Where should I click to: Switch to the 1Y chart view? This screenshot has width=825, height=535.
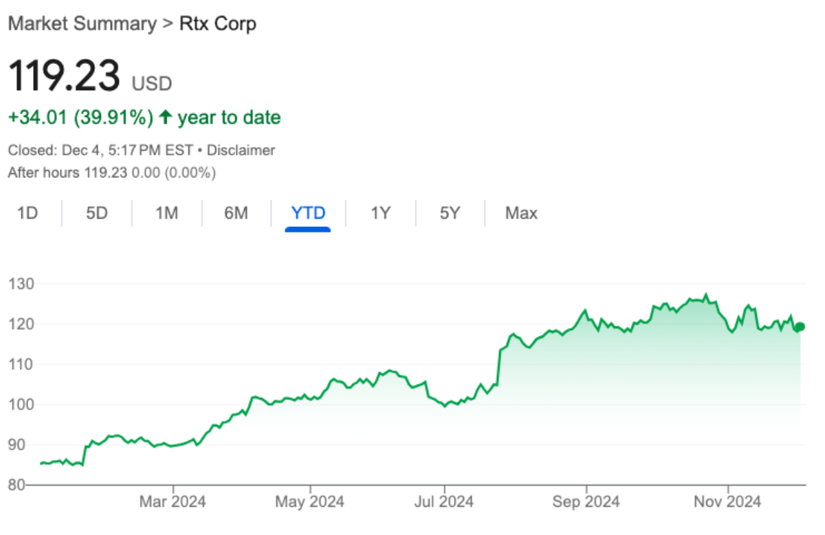pos(380,213)
